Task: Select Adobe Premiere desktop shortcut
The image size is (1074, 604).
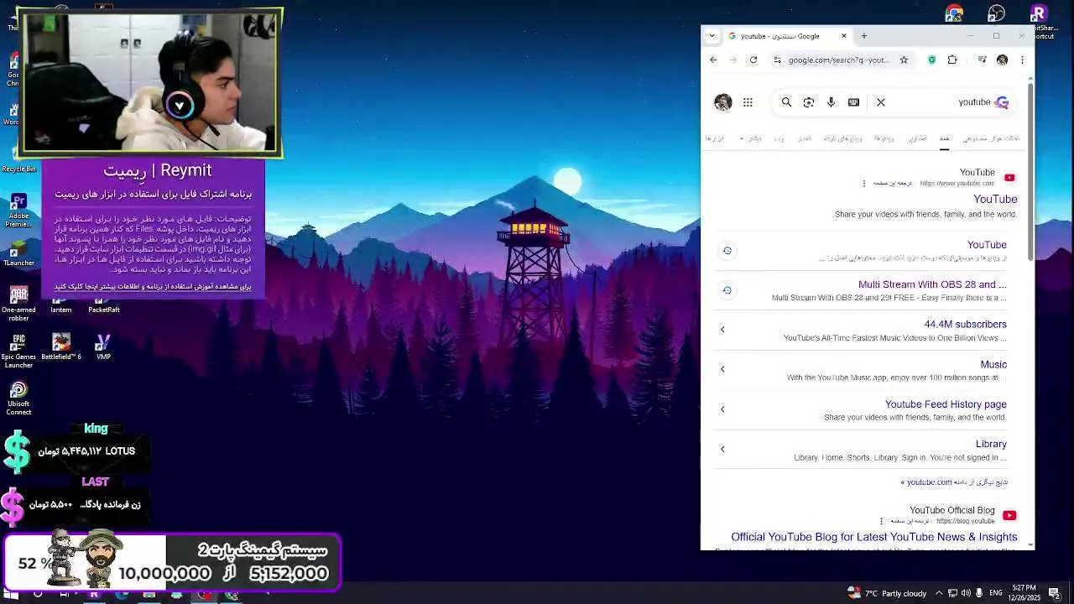Action: [18, 211]
